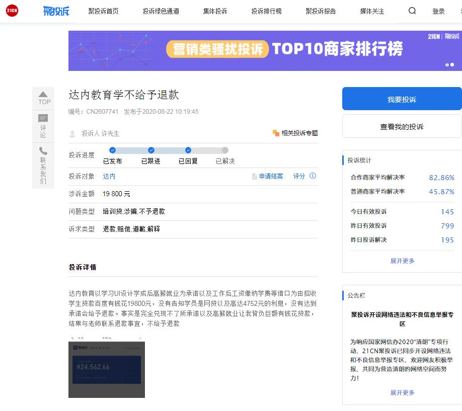462x411 pixels.
Task: Click the complainant avatar icon
Action: coord(72,134)
